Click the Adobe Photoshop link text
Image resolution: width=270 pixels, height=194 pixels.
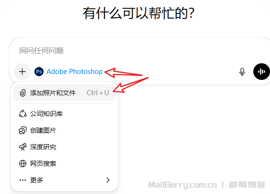tap(75, 72)
